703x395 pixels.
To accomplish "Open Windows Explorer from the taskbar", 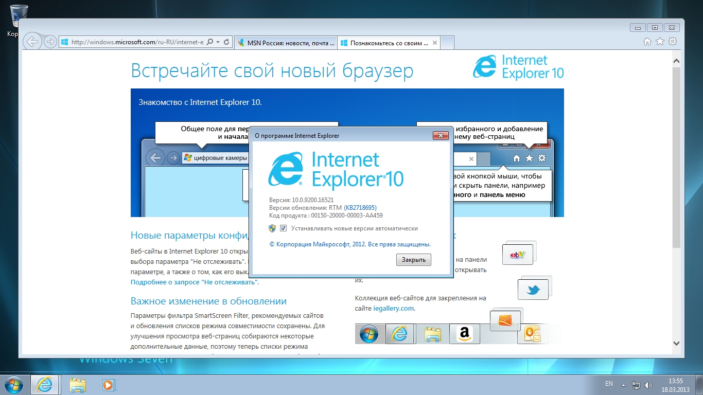I will [78, 385].
